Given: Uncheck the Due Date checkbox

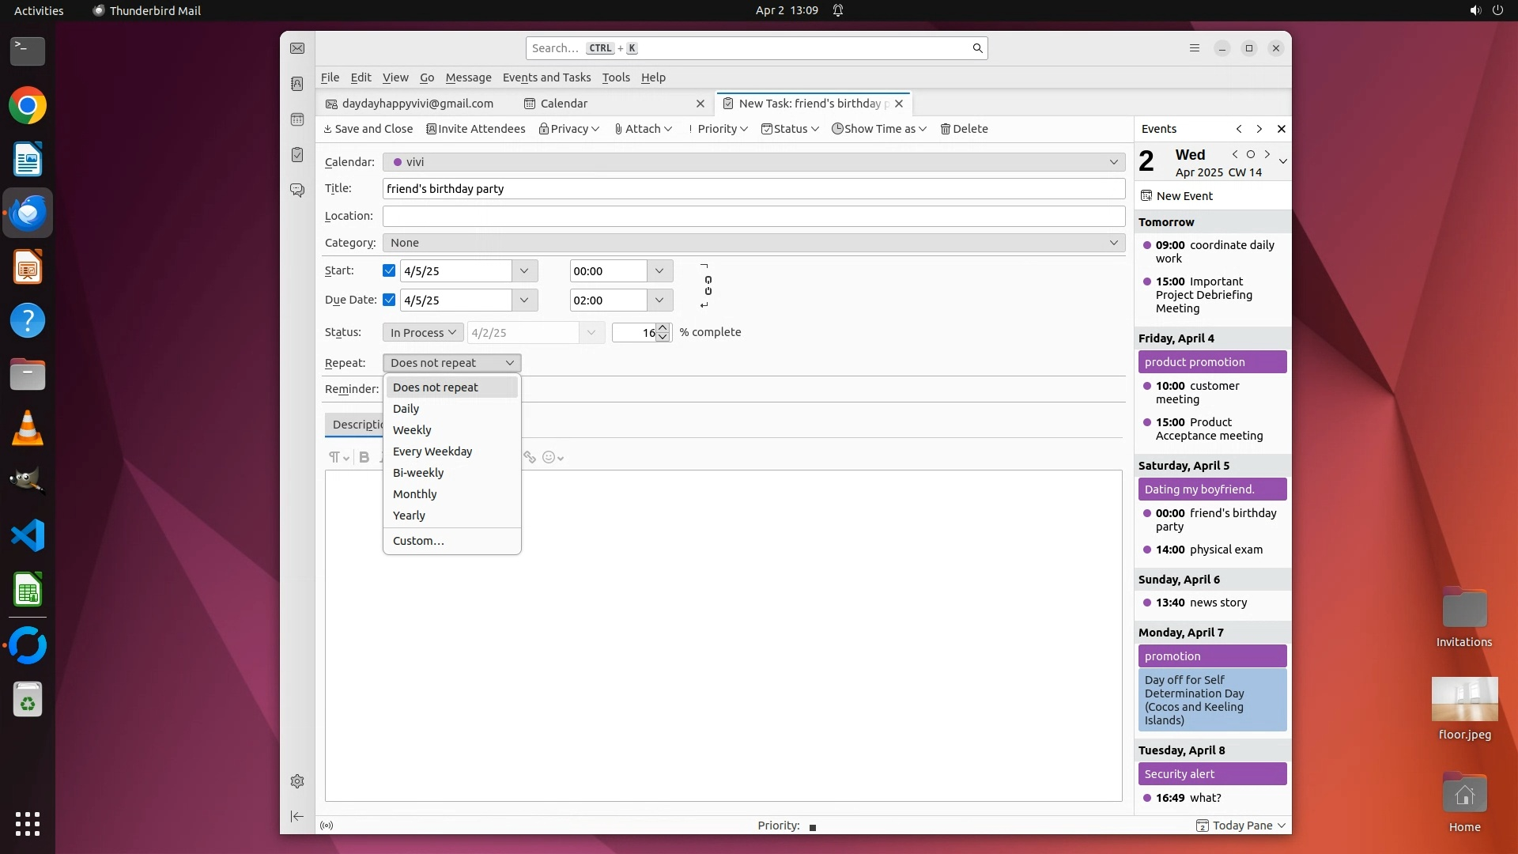Looking at the screenshot, I should pos(389,300).
